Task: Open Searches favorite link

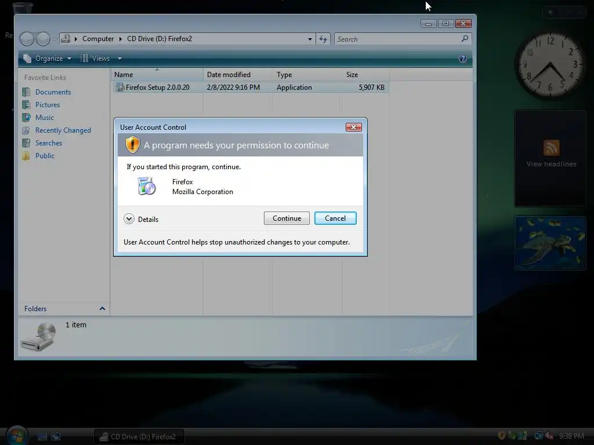Action: pos(49,143)
